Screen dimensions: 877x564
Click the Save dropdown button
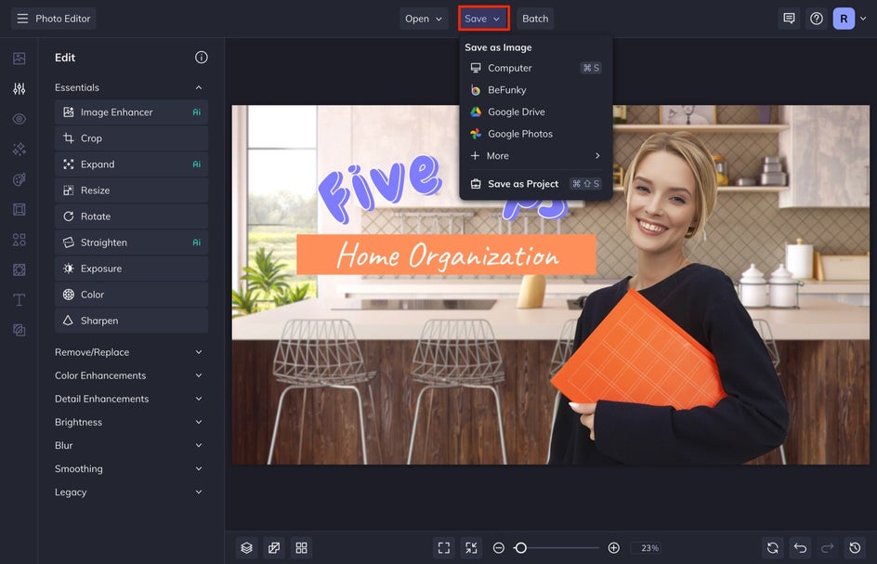[483, 19]
